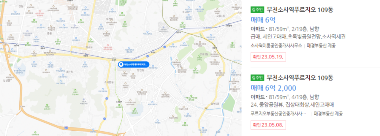Click the 푸르지오부동산공인중개사사 agency name

click(x=278, y=113)
